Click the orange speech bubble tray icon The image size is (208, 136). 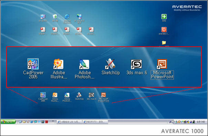pos(179,122)
